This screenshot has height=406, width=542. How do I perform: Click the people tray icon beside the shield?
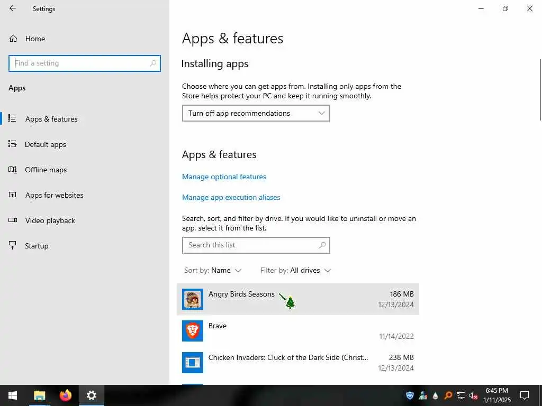(423, 395)
